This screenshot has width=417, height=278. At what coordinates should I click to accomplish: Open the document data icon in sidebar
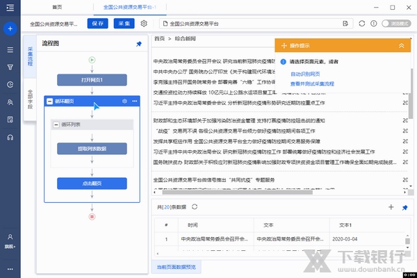10,120
